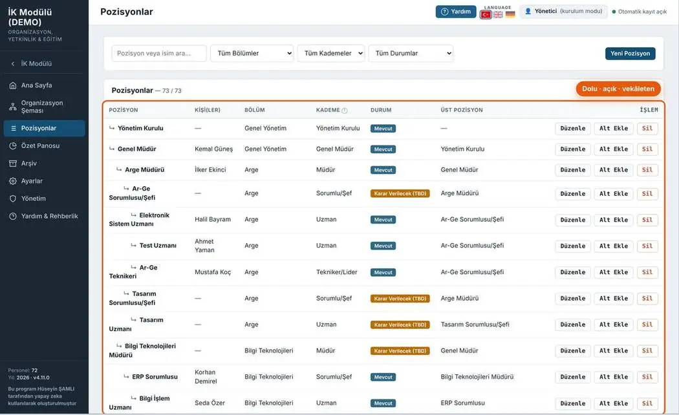Click Düzenle for the Genel Müdür row
Image resolution: width=679 pixels, height=415 pixels.
pyautogui.click(x=572, y=149)
